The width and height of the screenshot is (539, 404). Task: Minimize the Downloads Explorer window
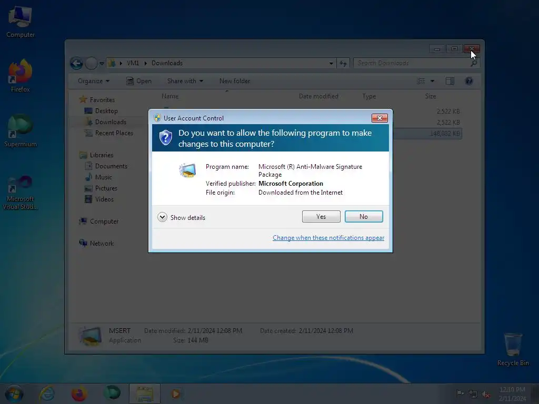pyautogui.click(x=437, y=49)
